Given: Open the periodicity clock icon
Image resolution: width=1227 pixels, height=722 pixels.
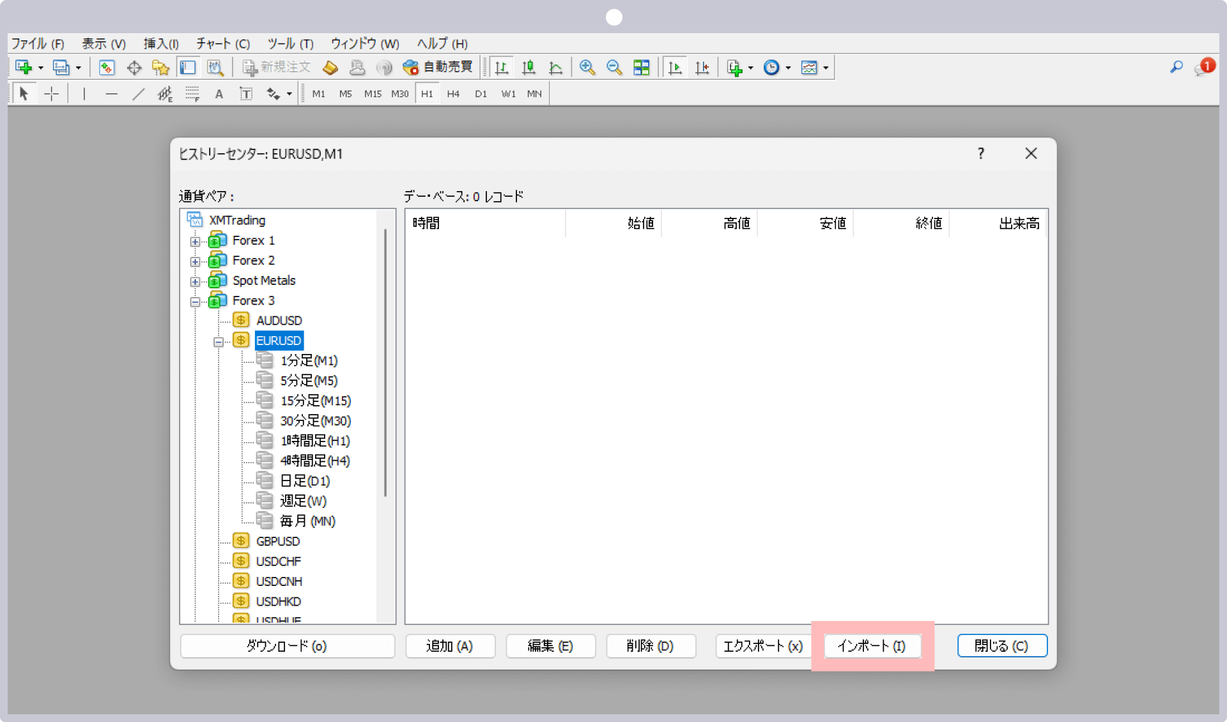Looking at the screenshot, I should pos(772,67).
